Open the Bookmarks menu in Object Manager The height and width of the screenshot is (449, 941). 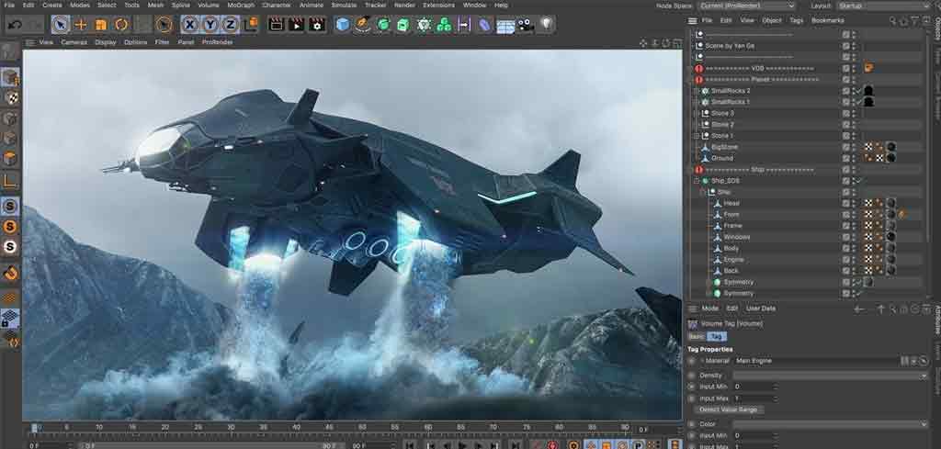827,19
